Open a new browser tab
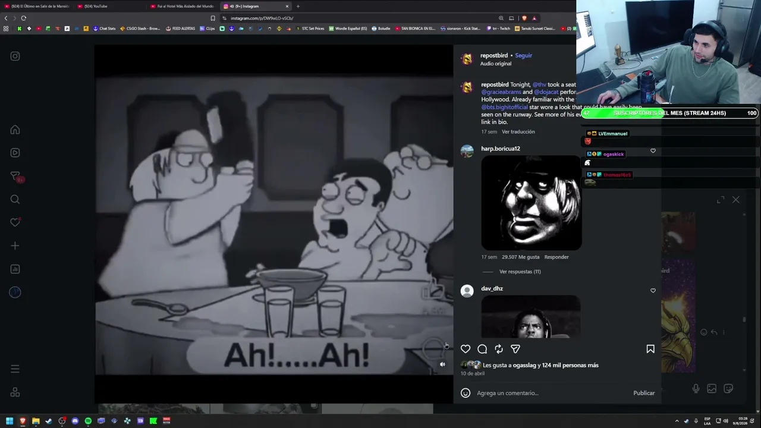Image resolution: width=761 pixels, height=428 pixels. (x=298, y=7)
